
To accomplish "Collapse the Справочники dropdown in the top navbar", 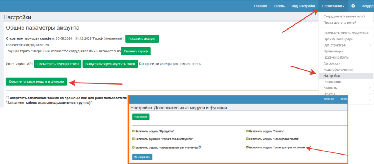I will (333, 6).
